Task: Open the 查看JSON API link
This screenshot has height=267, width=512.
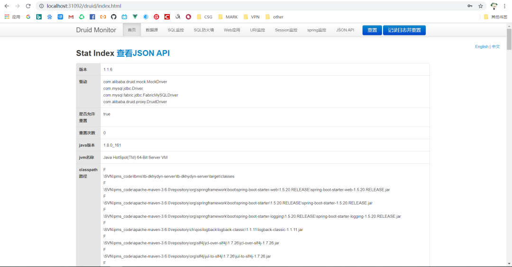Action: click(x=143, y=53)
